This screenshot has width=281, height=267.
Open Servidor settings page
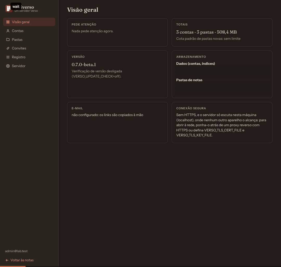tap(29, 66)
